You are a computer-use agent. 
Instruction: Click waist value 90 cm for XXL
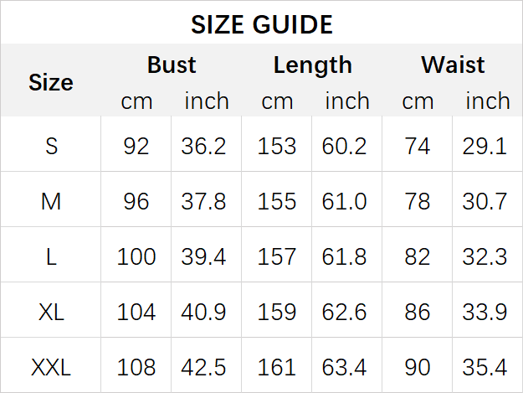pos(418,367)
